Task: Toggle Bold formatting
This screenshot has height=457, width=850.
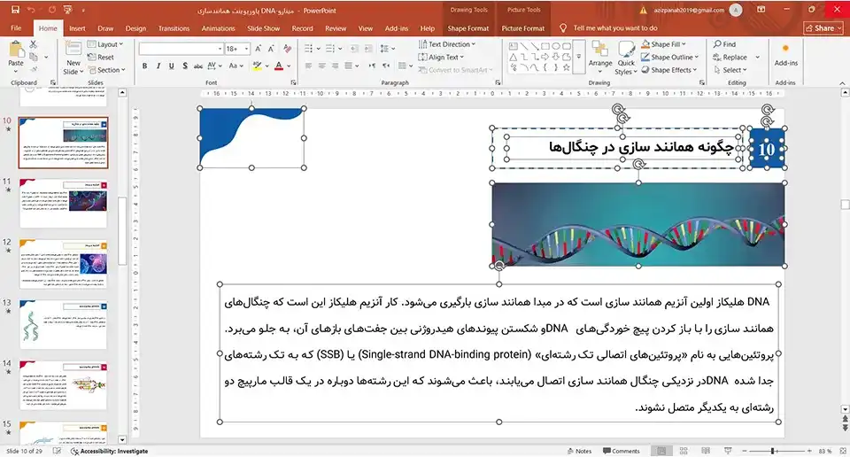Action: (144, 66)
